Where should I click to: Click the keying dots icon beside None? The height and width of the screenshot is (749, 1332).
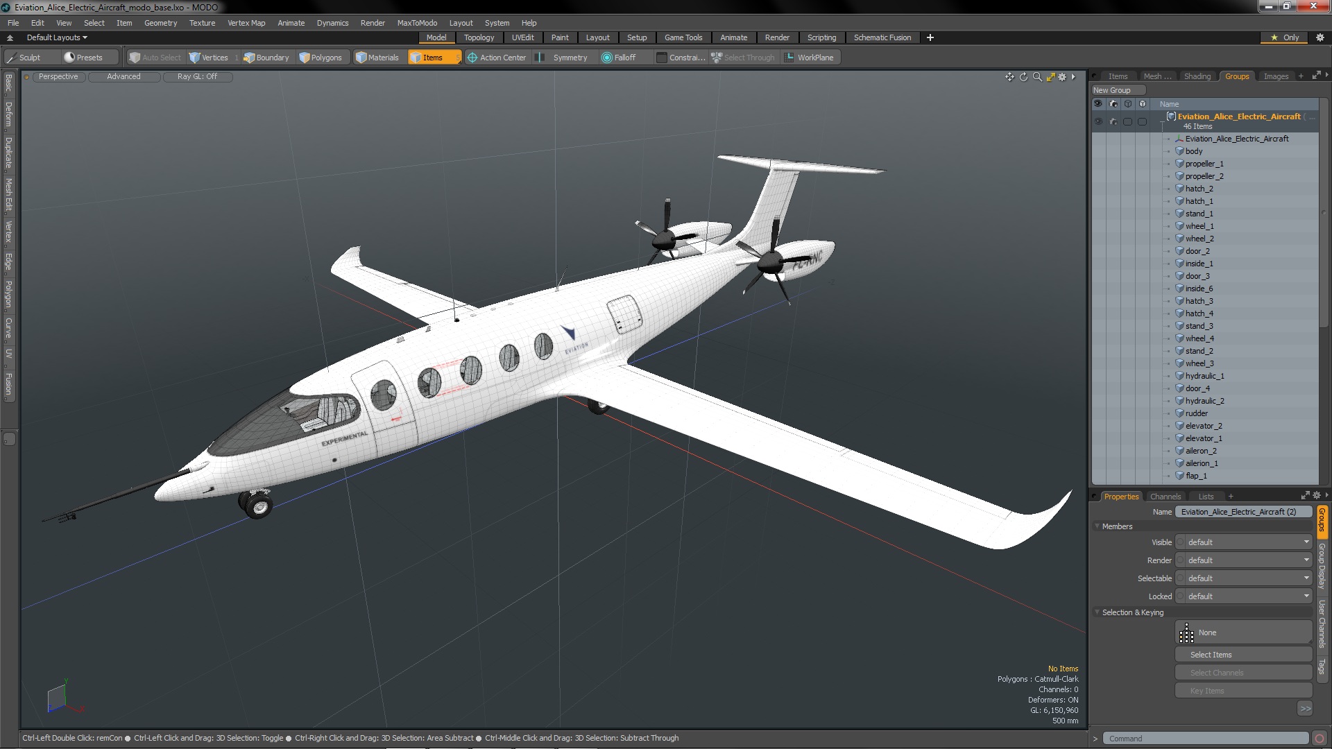(x=1186, y=632)
